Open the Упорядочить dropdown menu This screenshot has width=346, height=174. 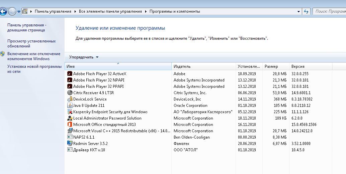point(84,57)
